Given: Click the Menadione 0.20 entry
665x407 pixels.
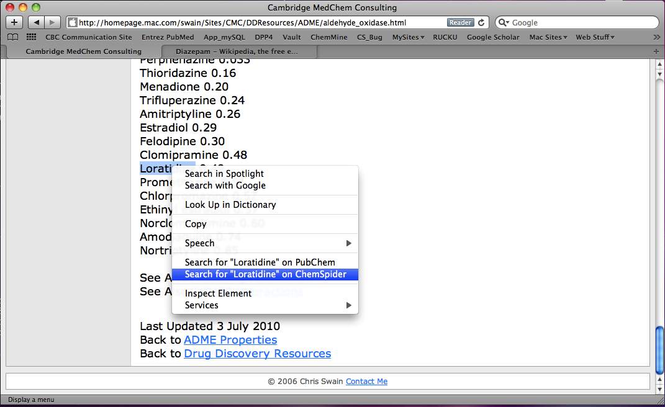Looking at the screenshot, I should pos(184,87).
